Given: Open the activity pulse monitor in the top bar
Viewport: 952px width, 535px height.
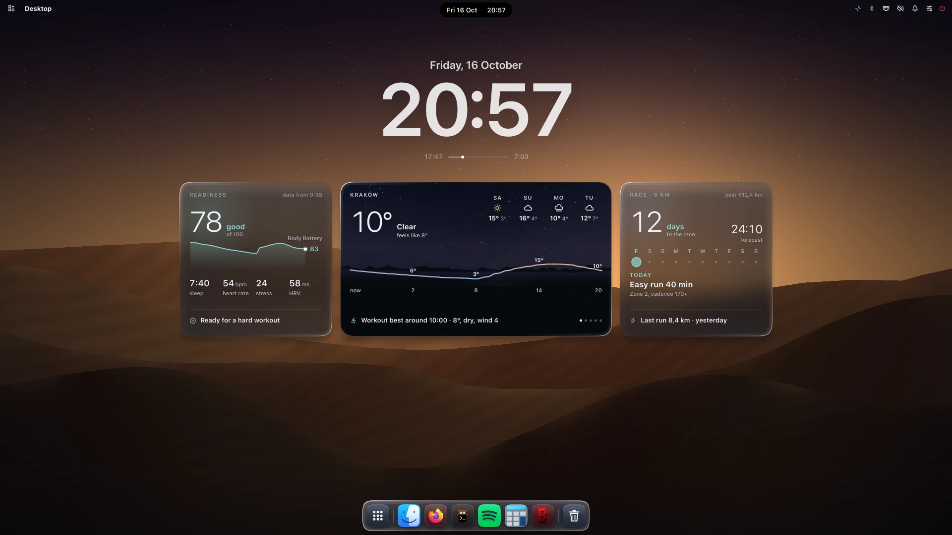Looking at the screenshot, I should [x=858, y=8].
